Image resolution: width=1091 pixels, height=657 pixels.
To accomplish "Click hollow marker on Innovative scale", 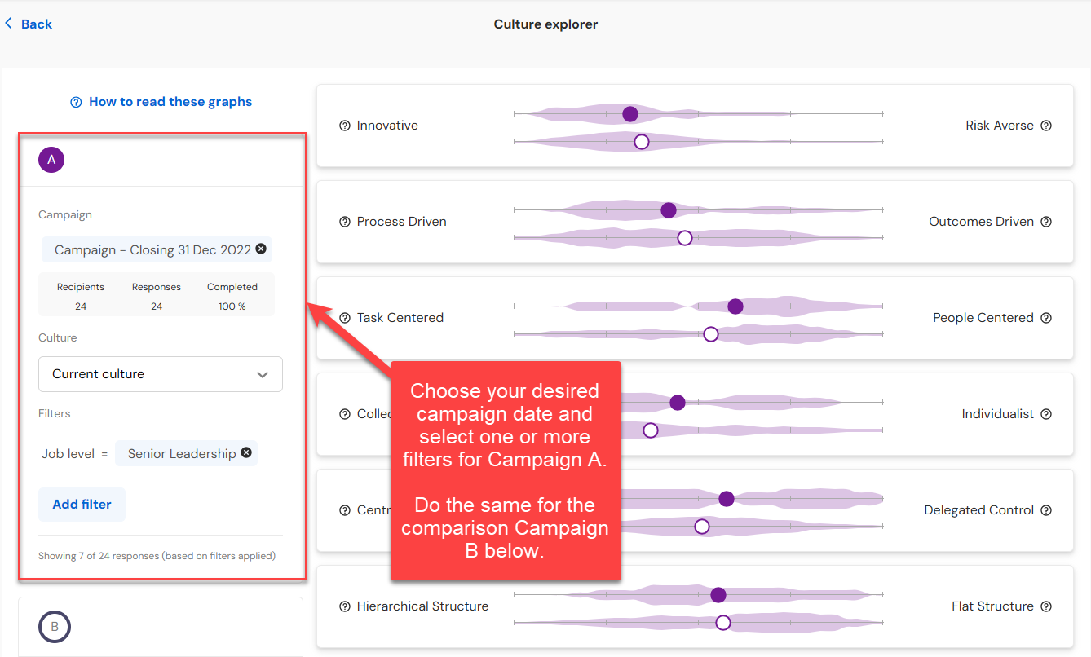I will coord(642,142).
